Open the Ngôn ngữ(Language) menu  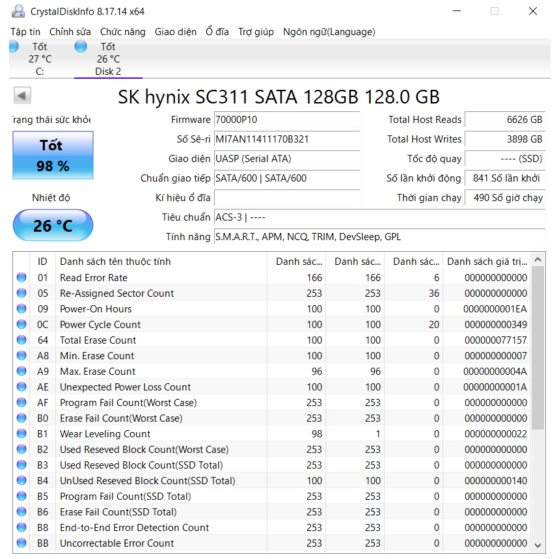329,32
